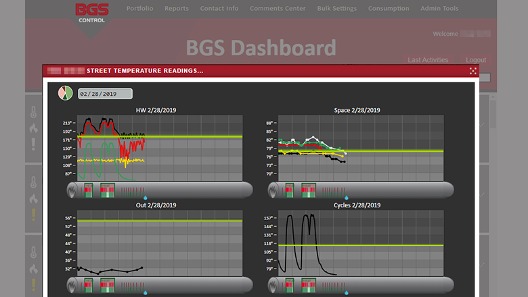Click third thermometer icon in left sidebar
The image size is (528, 297).
click(33, 252)
